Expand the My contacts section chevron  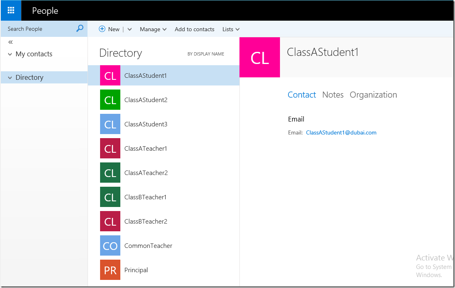click(10, 54)
